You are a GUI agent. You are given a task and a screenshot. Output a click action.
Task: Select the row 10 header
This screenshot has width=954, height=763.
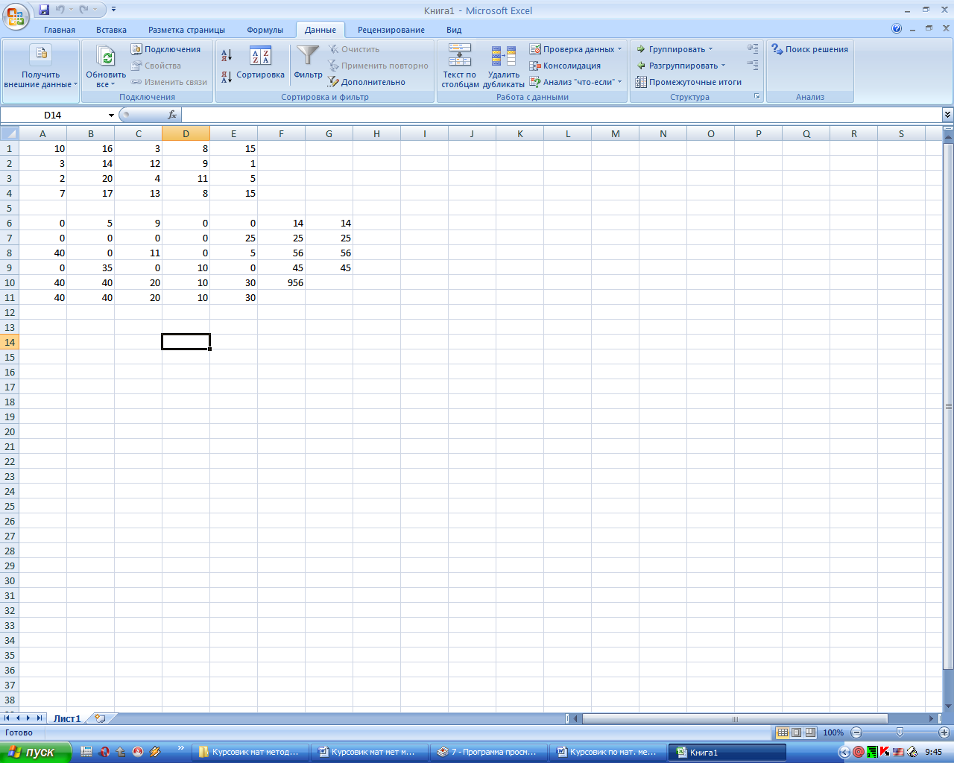point(9,282)
